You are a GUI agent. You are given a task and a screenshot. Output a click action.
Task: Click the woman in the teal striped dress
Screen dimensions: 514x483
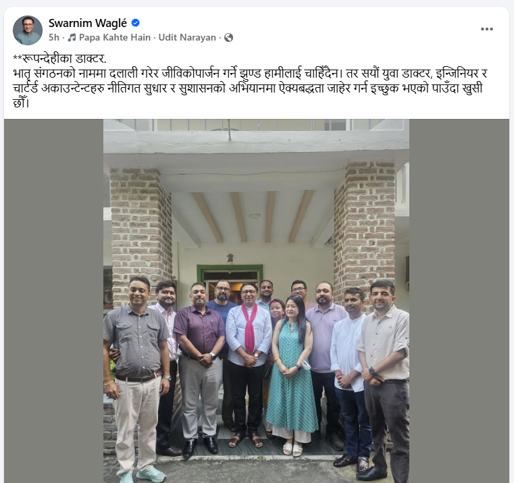[290, 374]
